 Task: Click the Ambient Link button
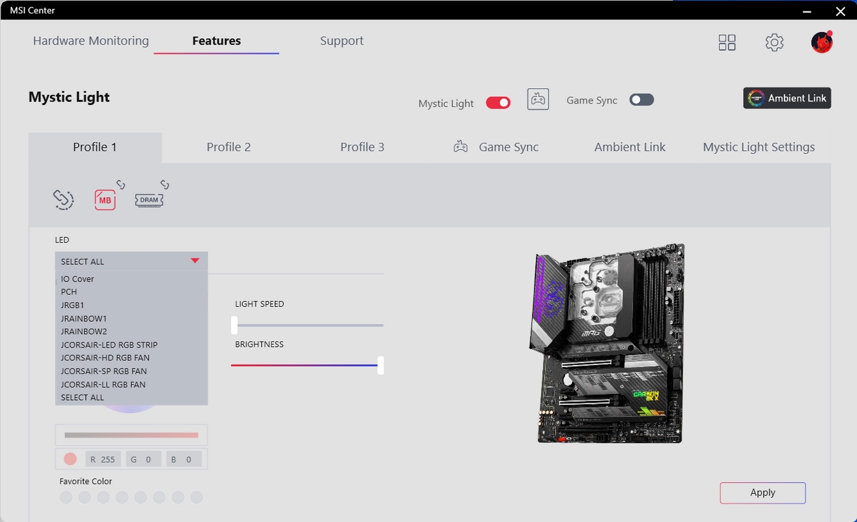point(787,98)
